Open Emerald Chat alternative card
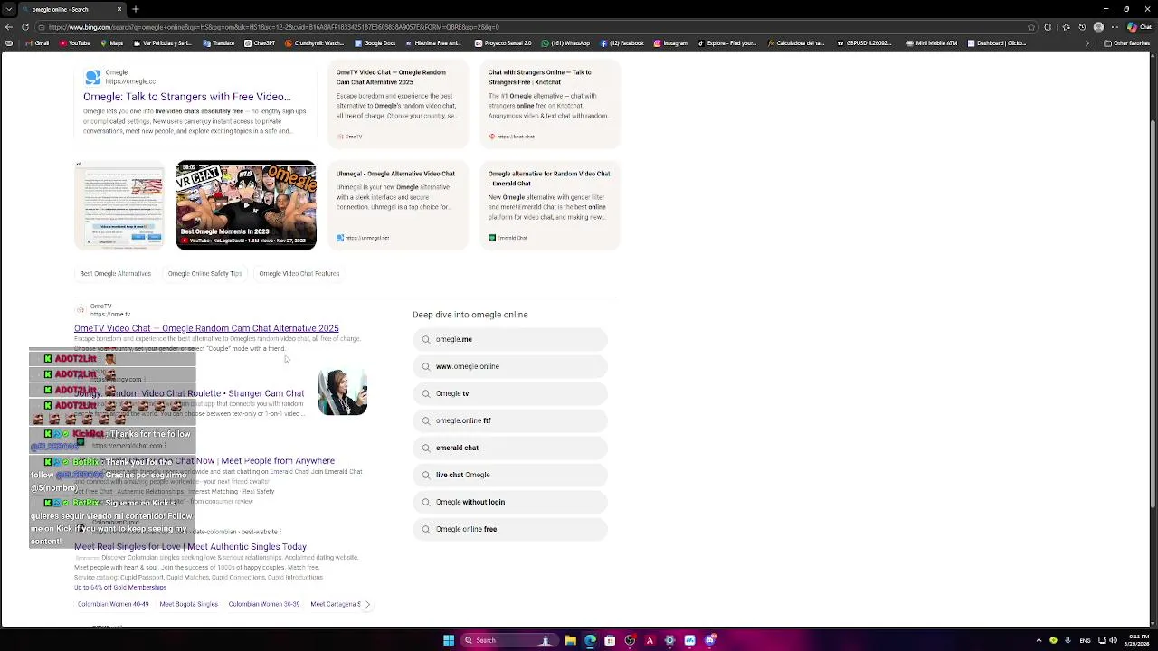 (x=549, y=205)
